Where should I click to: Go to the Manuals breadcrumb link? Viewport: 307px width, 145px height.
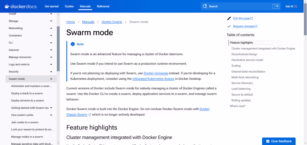[88, 22]
